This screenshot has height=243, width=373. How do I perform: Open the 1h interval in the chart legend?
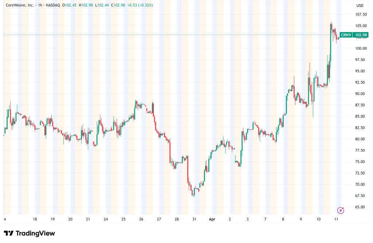[x=40, y=5]
